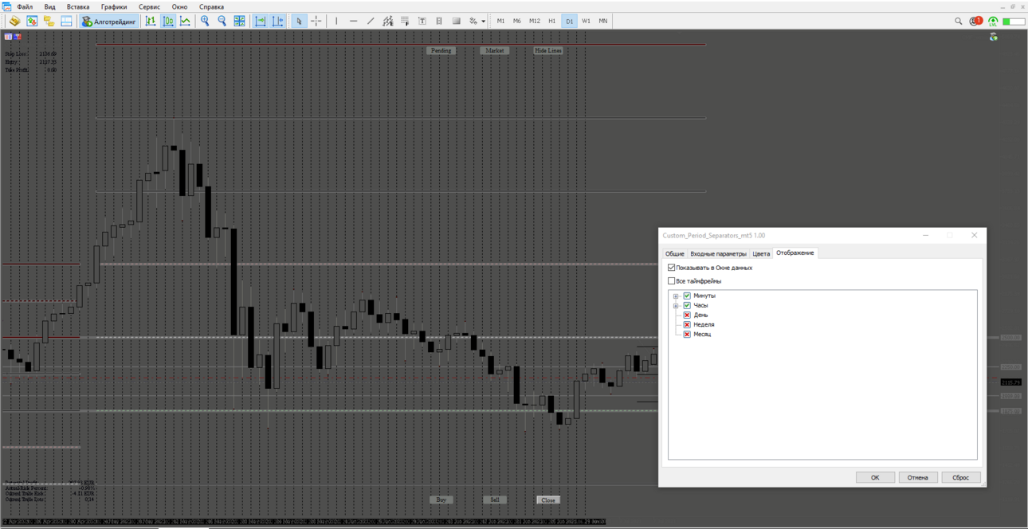Enable the Неделя timeframe checkbox

coord(687,324)
